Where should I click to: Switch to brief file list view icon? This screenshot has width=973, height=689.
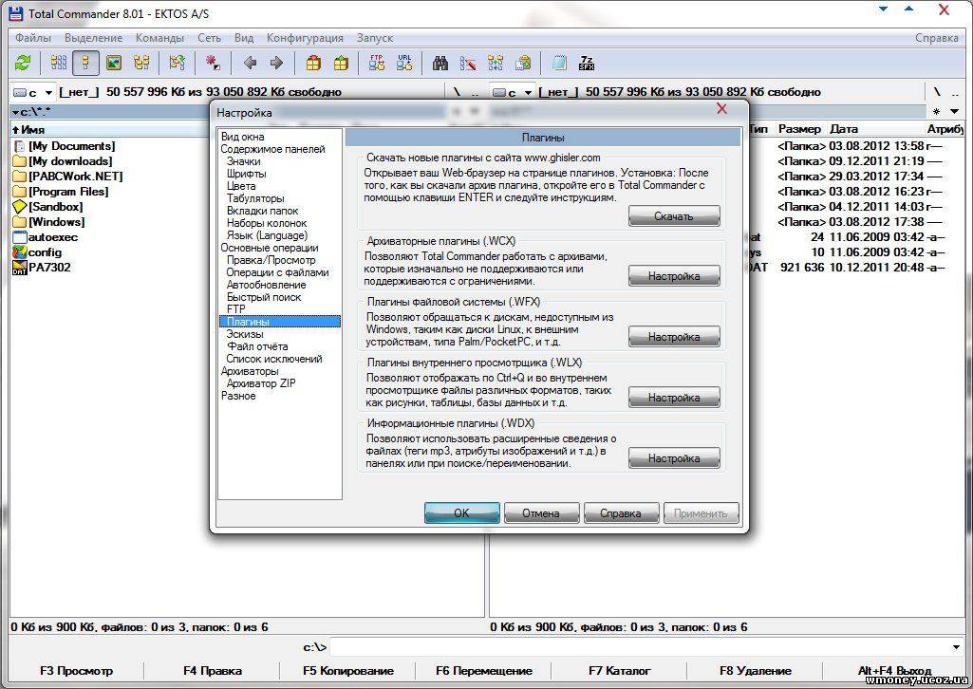point(59,63)
